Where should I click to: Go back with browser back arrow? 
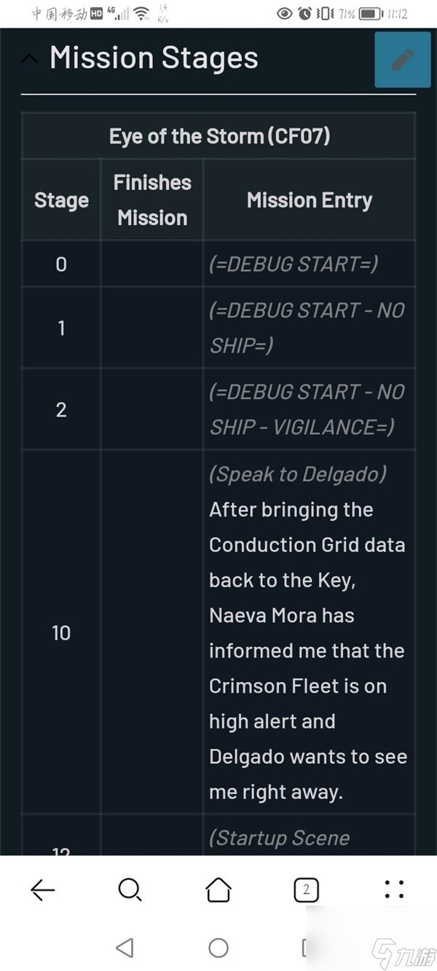click(42, 889)
